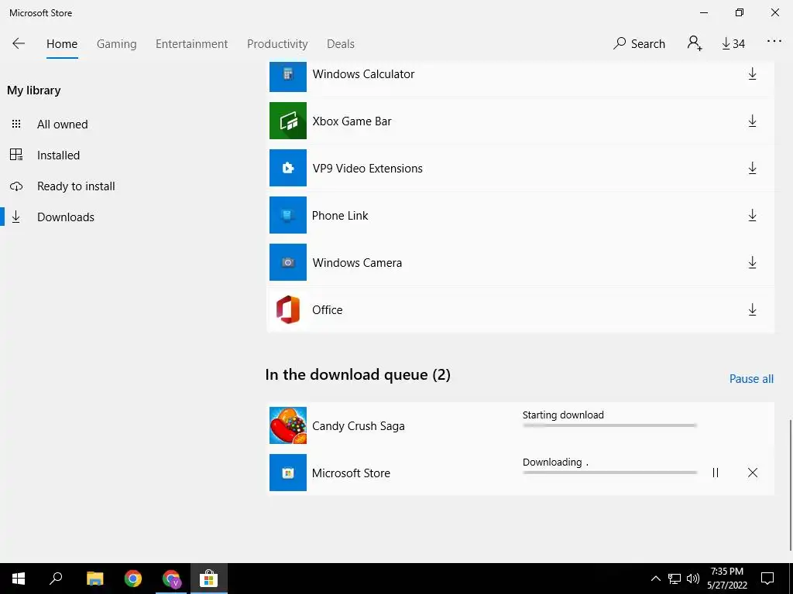Click the Starting download status text
This screenshot has width=793, height=594.
click(x=563, y=415)
